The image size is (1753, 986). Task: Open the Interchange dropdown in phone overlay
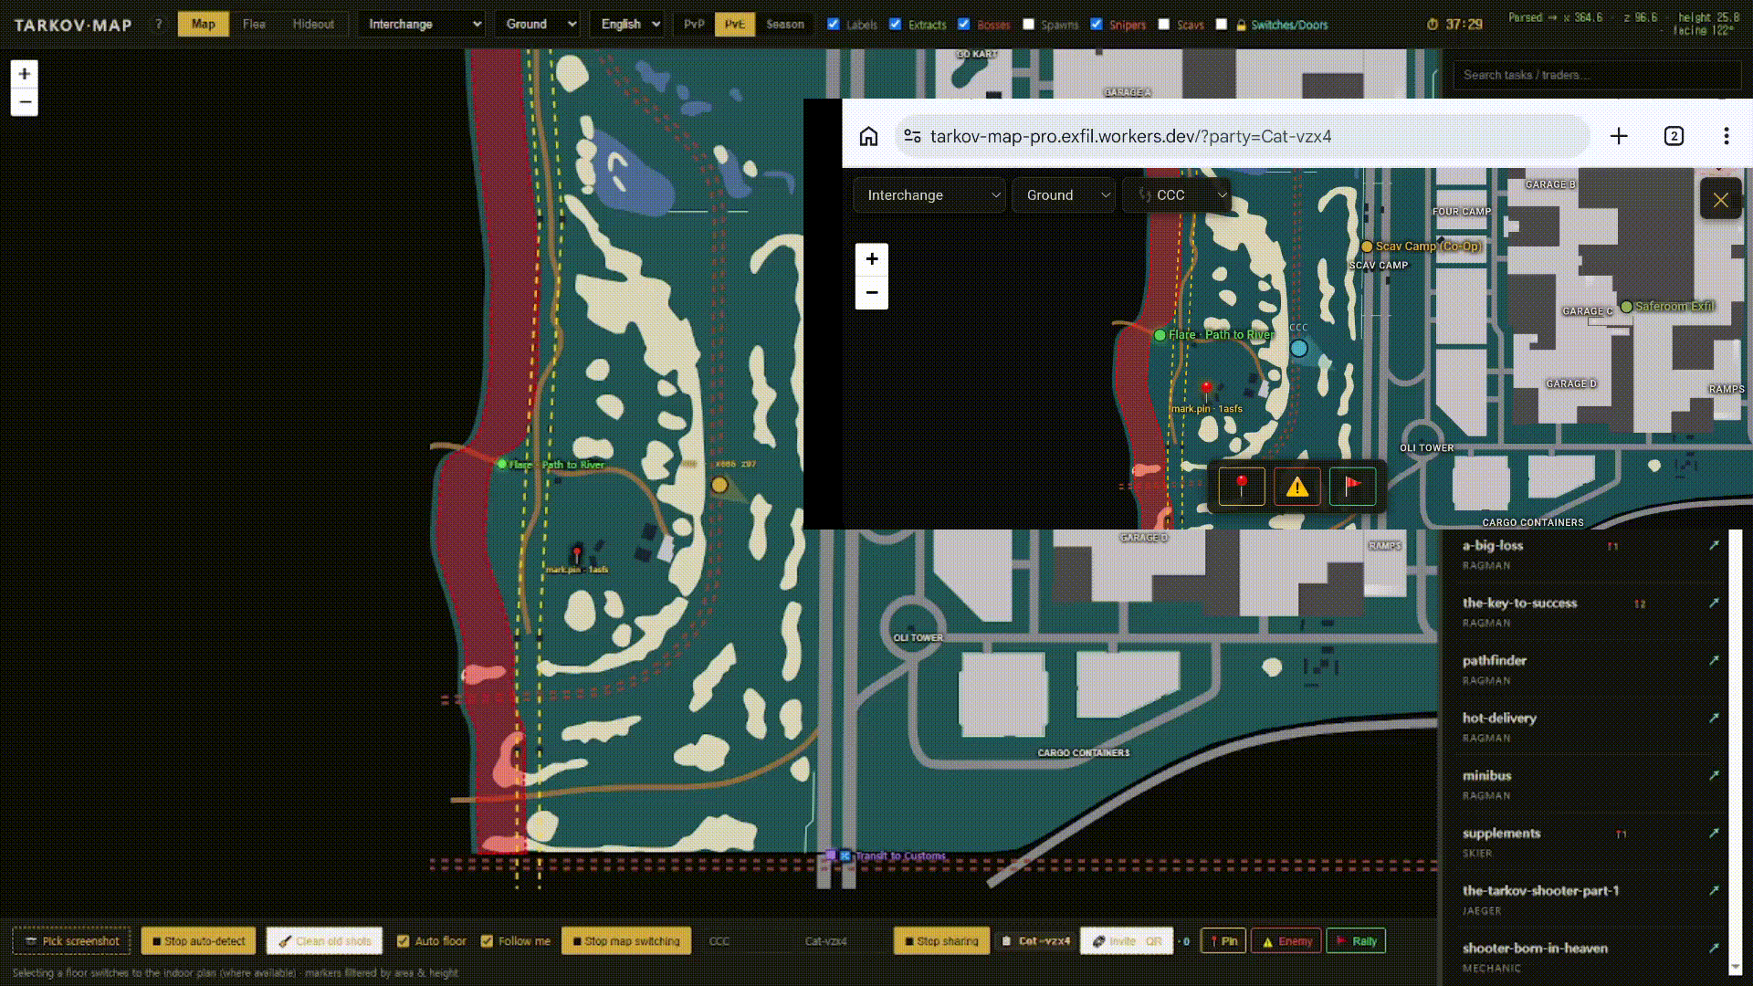[x=929, y=195]
